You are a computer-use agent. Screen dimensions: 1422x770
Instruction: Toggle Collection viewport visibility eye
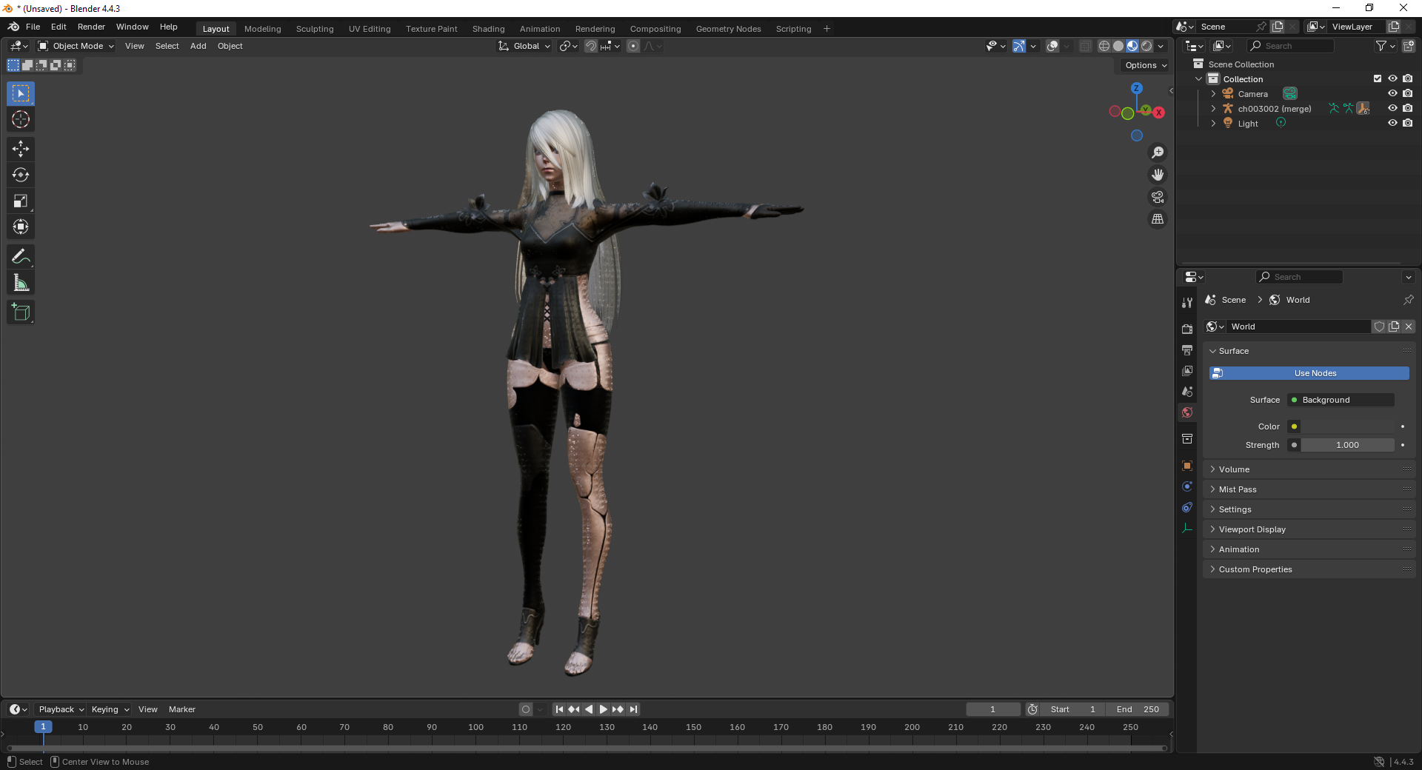1392,79
